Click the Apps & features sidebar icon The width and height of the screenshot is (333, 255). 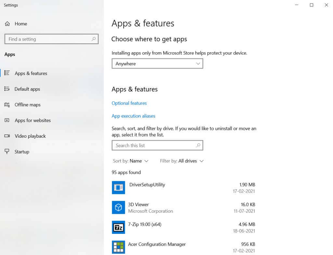tap(7, 73)
